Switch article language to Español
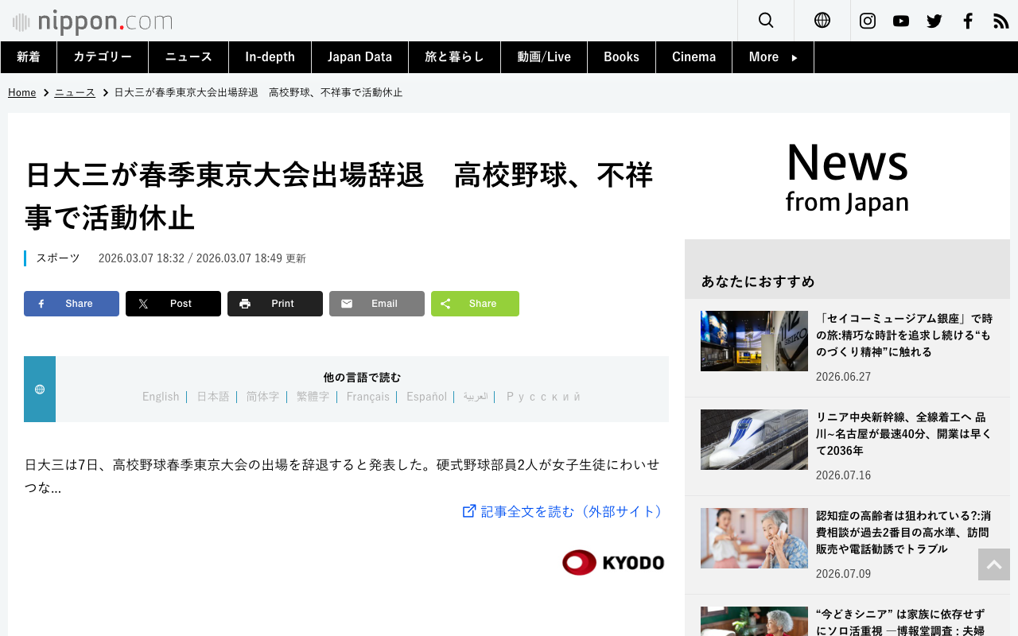The image size is (1018, 636). (427, 397)
